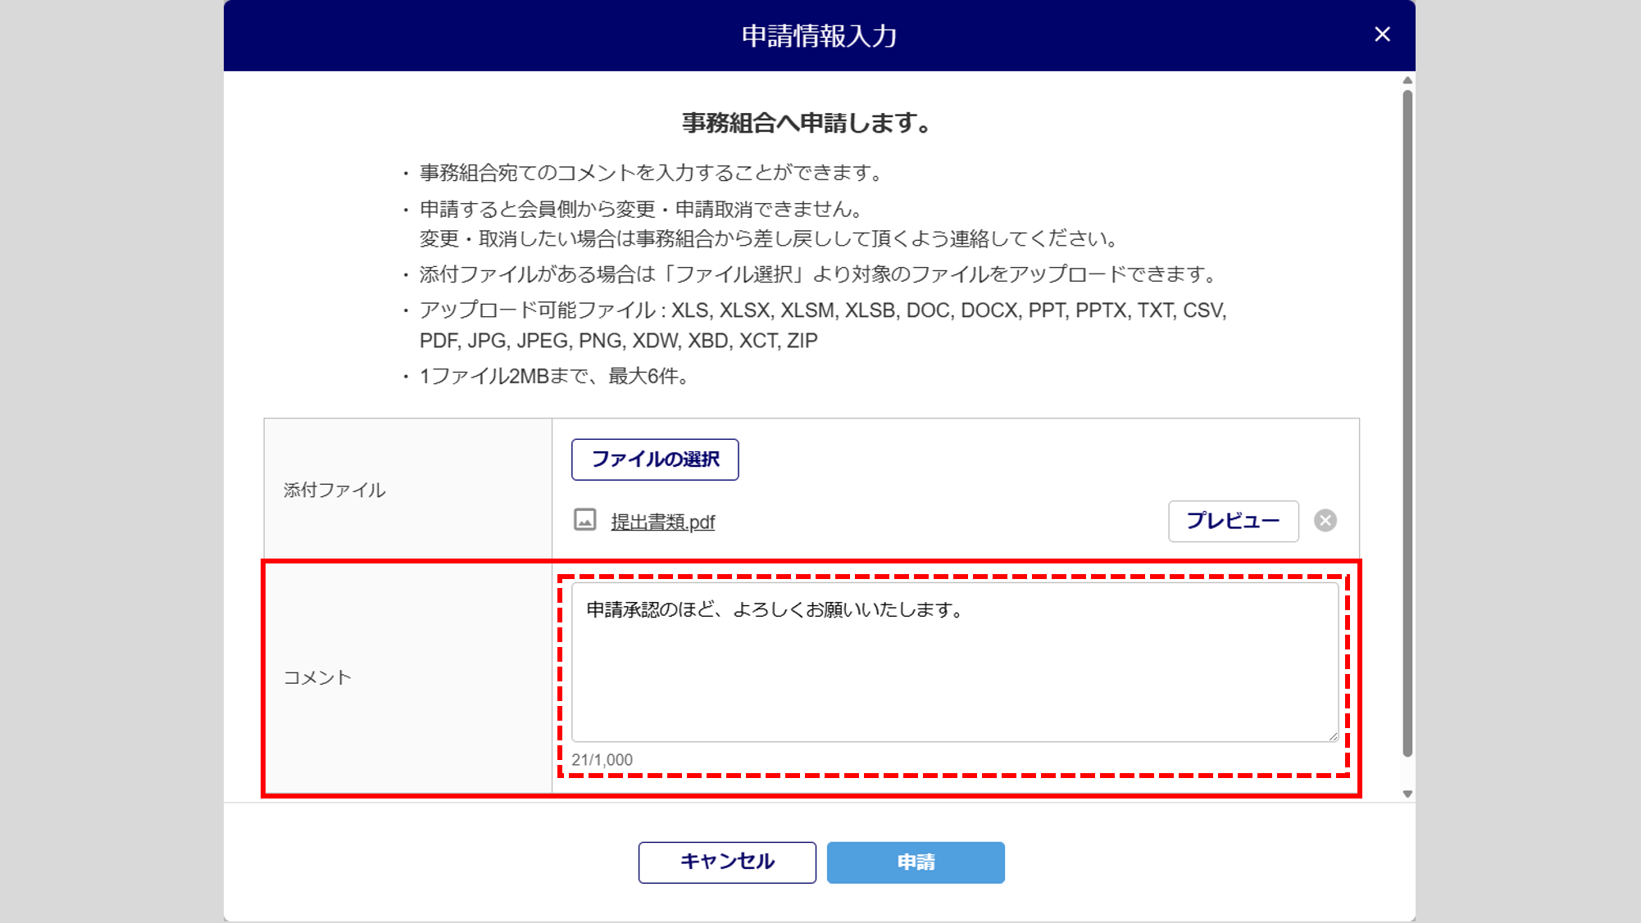Click the 申請情報入力 title bar text
Image resolution: width=1641 pixels, height=923 pixels.
pos(819,36)
